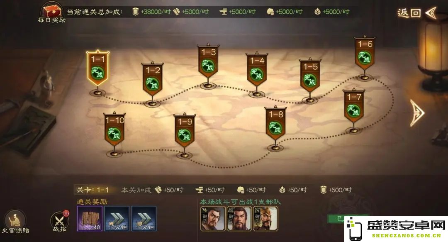Select the first general portrait
Viewport: 448px width, 242px height.
point(213,218)
